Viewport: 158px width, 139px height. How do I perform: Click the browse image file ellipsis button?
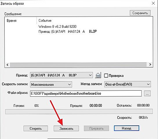147,94
